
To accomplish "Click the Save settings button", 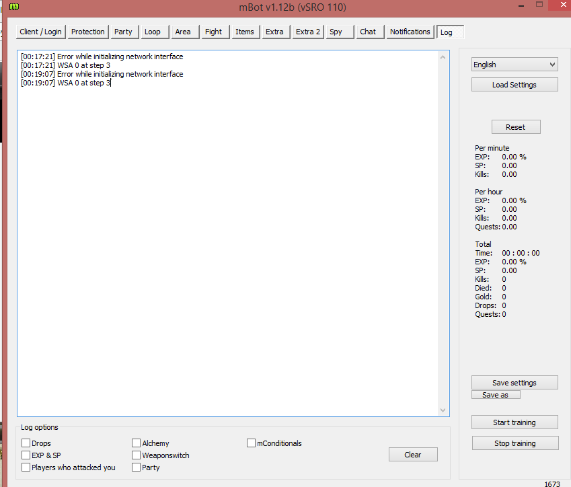I will tap(515, 383).
